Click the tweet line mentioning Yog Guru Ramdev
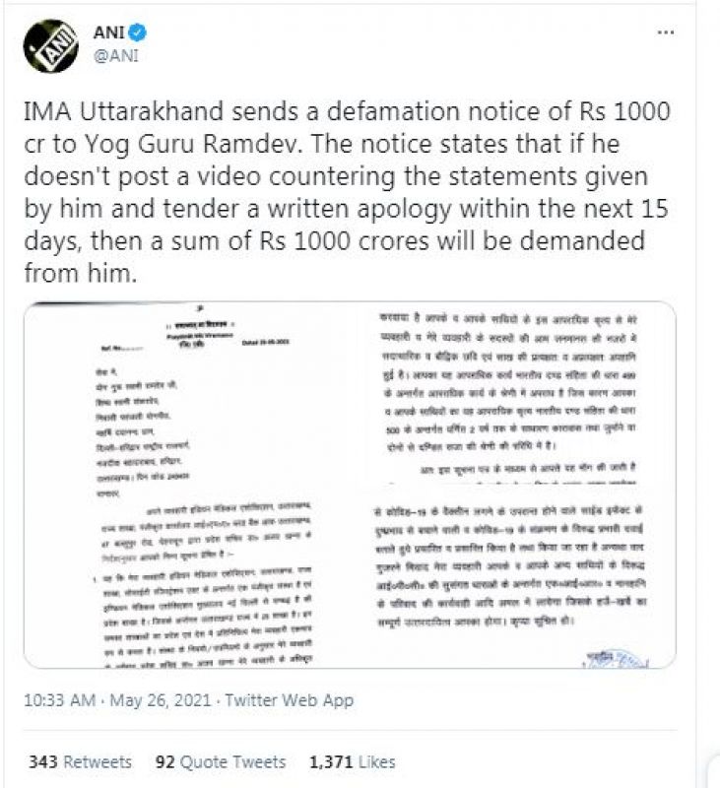 pyautogui.click(x=321, y=144)
